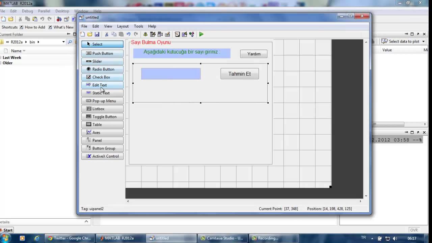Save the GUIDE figure with floppy icon

pos(97,34)
